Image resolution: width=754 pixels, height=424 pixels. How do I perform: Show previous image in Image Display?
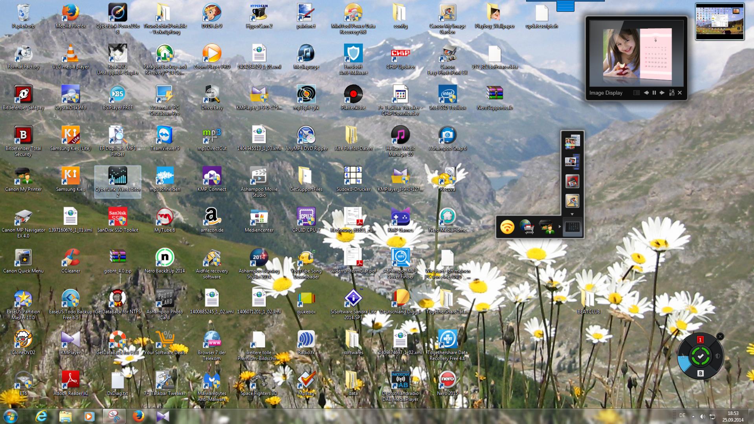point(646,93)
